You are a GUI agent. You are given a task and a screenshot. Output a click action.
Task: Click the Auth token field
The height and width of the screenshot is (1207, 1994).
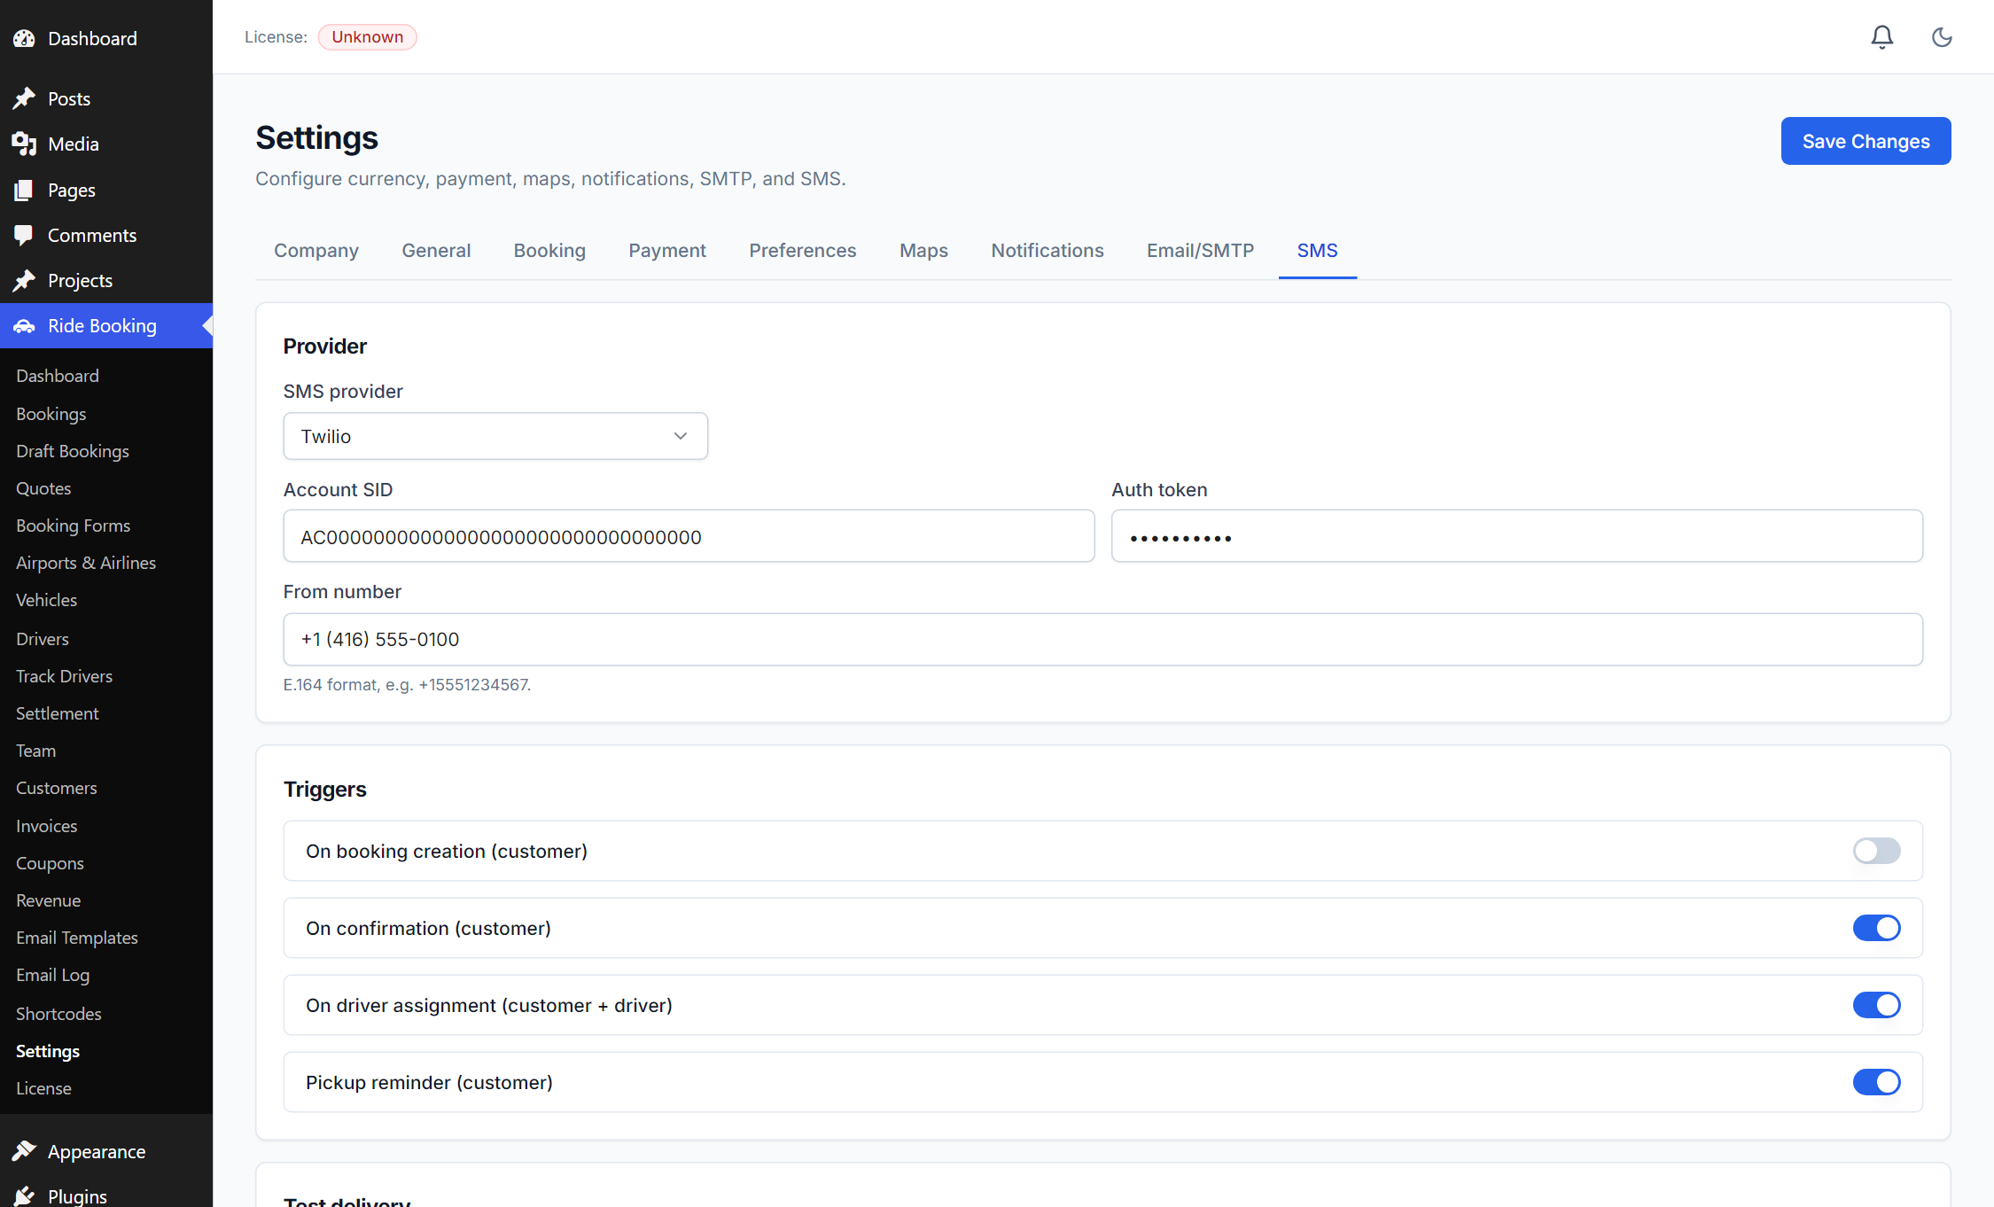(1517, 536)
